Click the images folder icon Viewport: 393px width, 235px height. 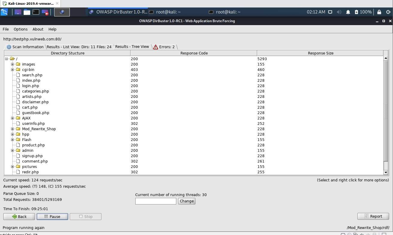[x=18, y=64]
